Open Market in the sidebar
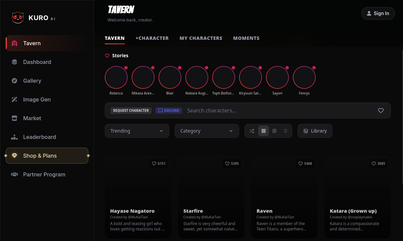Image resolution: width=403 pixels, height=241 pixels. (x=47, y=118)
